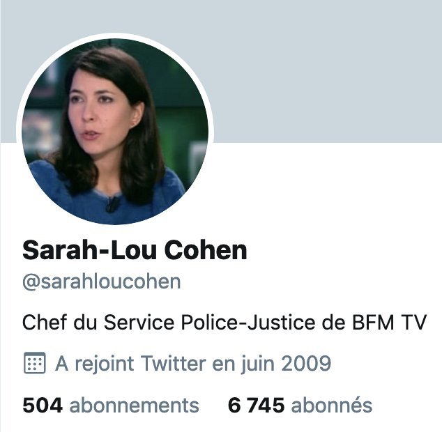Click the bio line starting with Chef du Service

point(224,323)
